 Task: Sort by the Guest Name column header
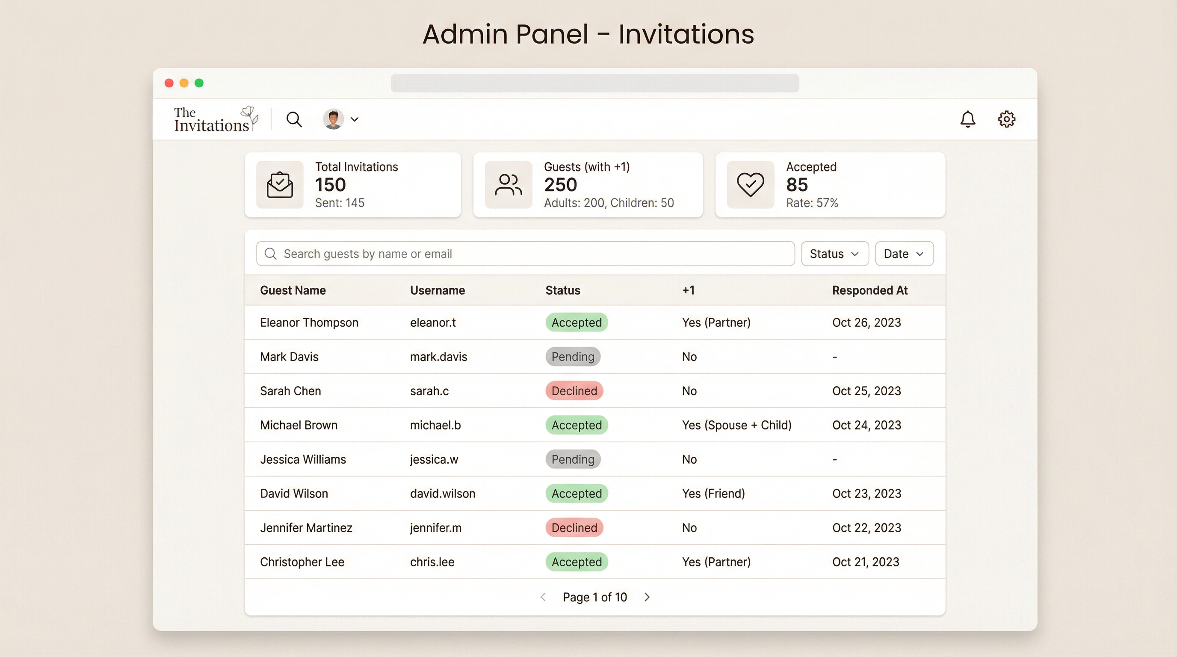(293, 290)
